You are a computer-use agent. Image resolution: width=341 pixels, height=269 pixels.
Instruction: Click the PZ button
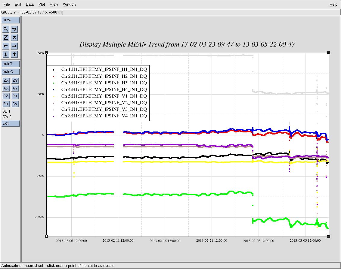point(6,96)
